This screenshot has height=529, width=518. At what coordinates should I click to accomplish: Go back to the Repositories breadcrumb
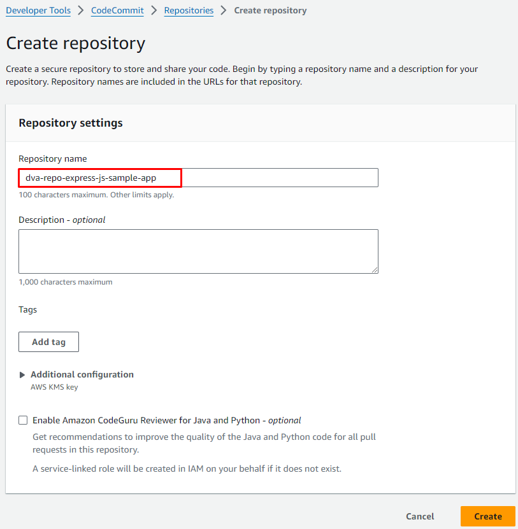tap(189, 11)
